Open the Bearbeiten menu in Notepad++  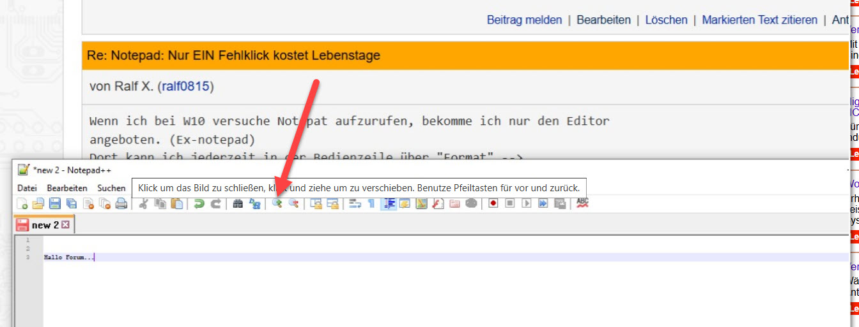[67, 188]
